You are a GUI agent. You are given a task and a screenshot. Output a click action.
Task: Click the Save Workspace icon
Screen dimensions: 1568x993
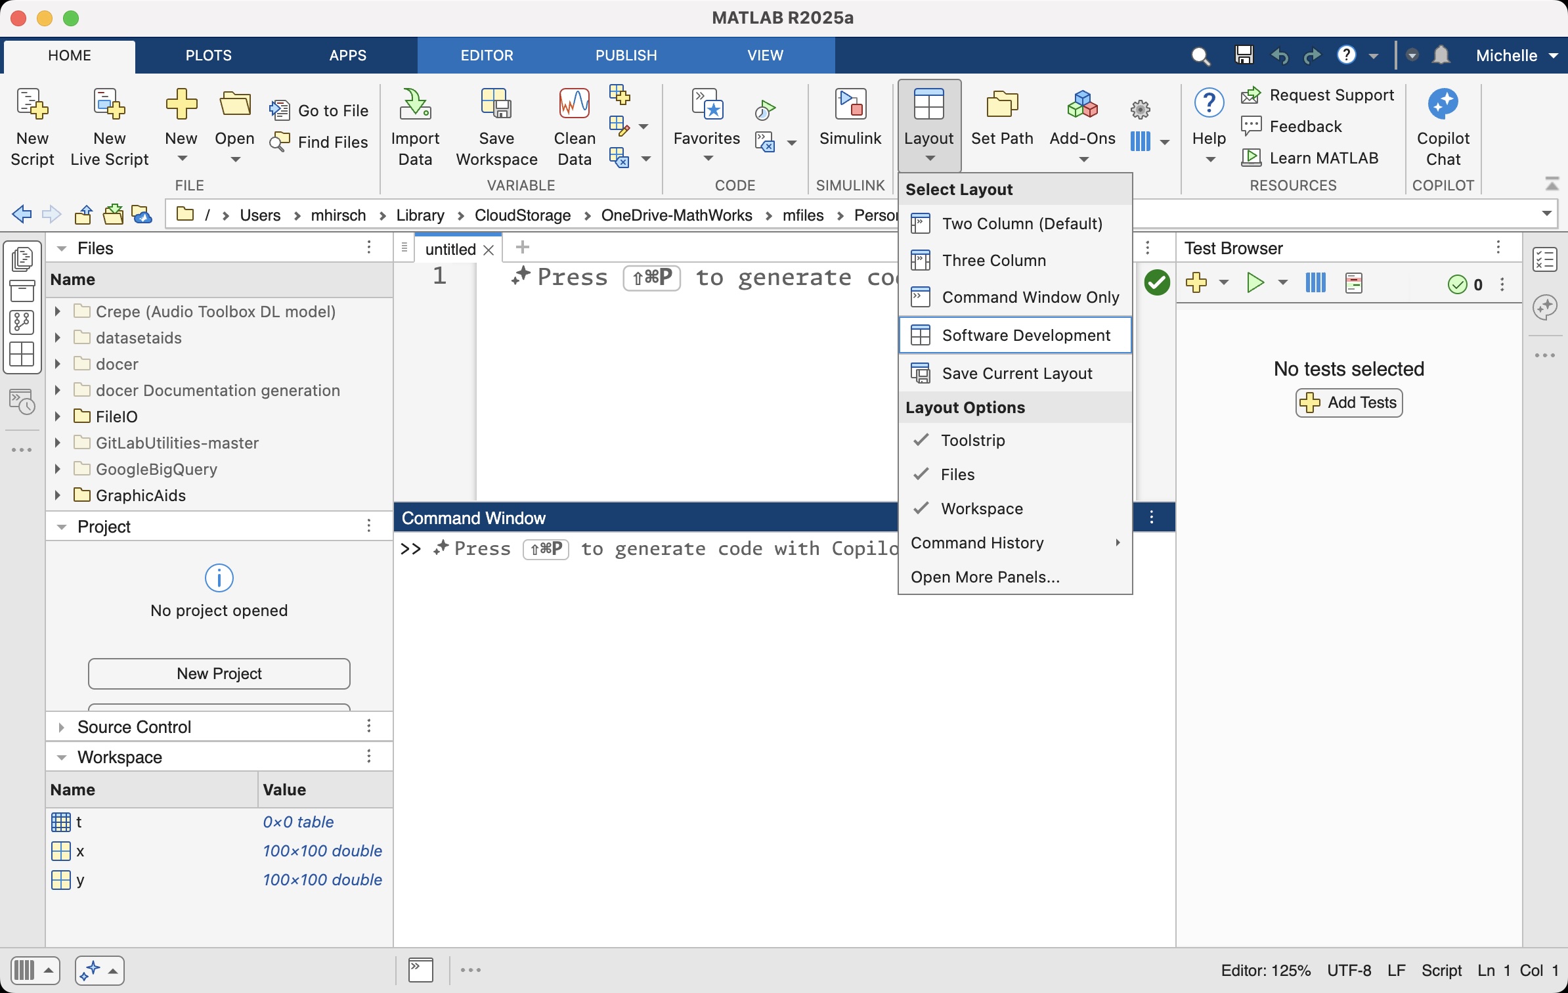coord(496,105)
